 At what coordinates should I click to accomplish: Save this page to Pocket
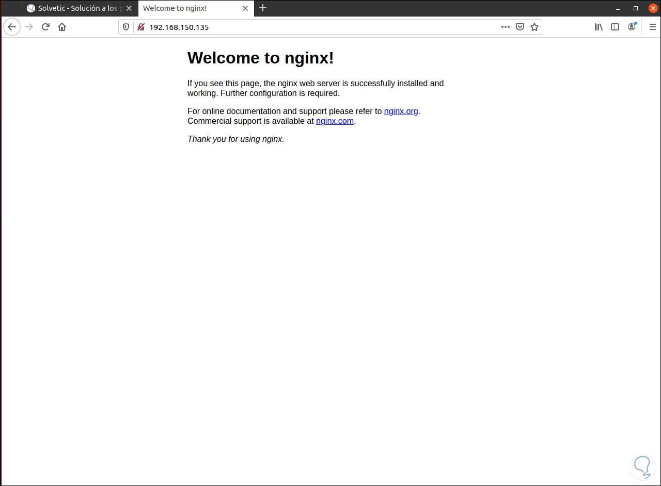click(x=520, y=27)
